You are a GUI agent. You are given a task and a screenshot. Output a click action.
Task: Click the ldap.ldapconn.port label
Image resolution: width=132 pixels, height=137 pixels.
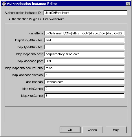click(30, 61)
